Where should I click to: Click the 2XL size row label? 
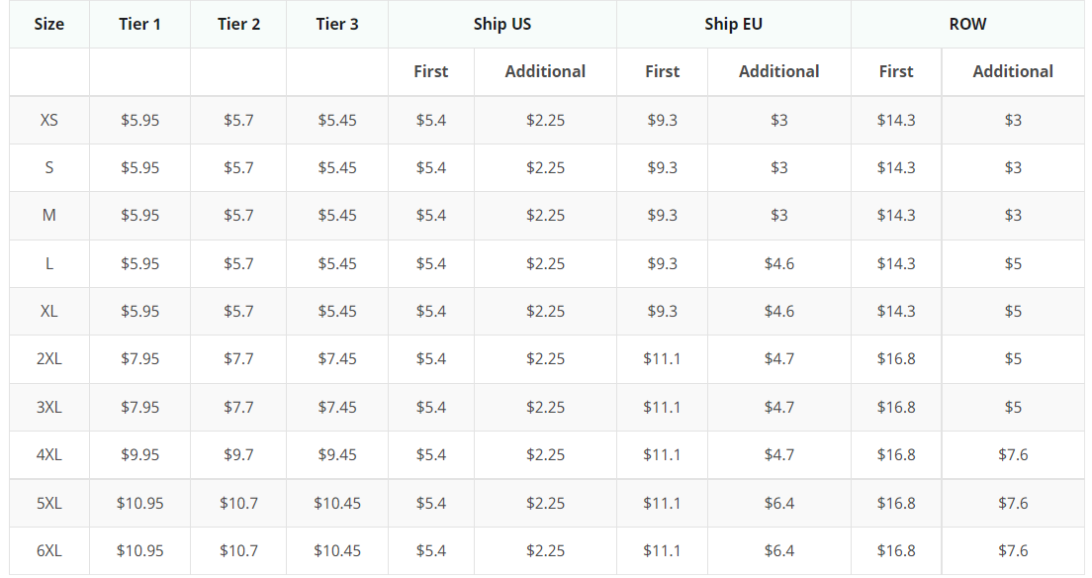coord(48,359)
